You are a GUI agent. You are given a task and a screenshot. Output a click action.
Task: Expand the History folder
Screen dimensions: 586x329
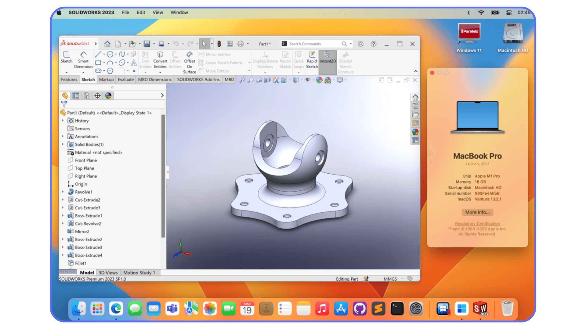click(63, 121)
